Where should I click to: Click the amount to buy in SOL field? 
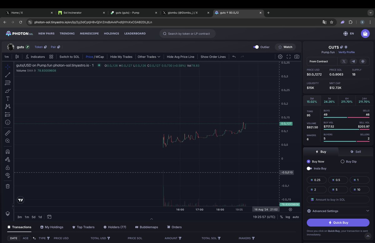coord(338,200)
